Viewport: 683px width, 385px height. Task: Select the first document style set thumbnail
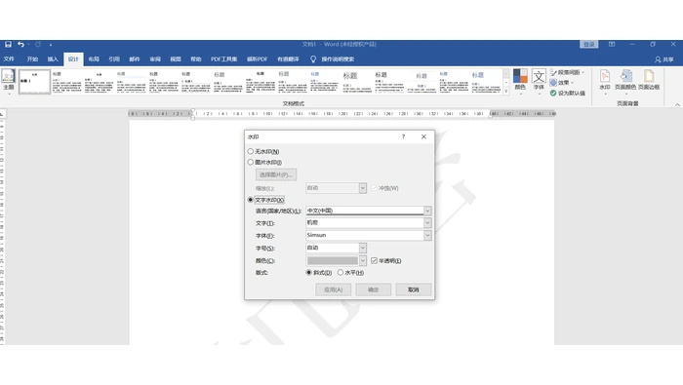[x=34, y=81]
